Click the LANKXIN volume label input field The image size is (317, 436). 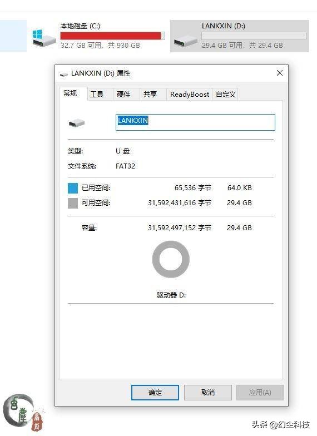point(195,122)
